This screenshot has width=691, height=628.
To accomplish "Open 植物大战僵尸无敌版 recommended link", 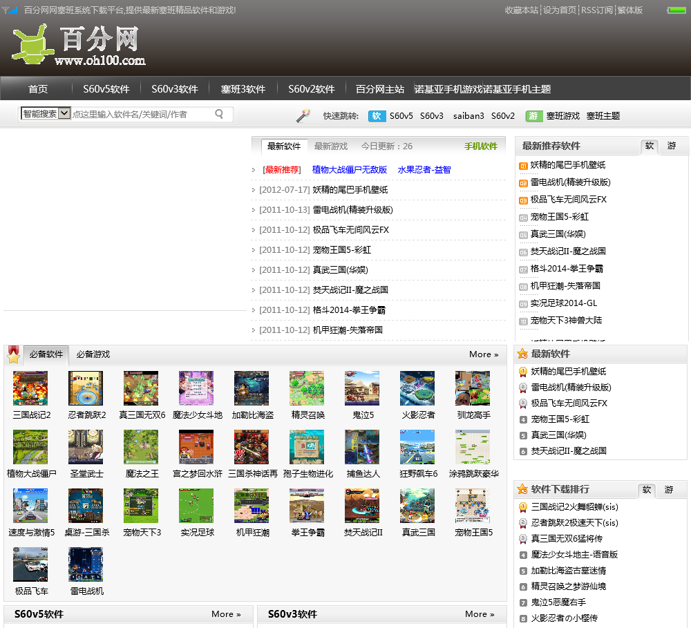I will coord(349,170).
